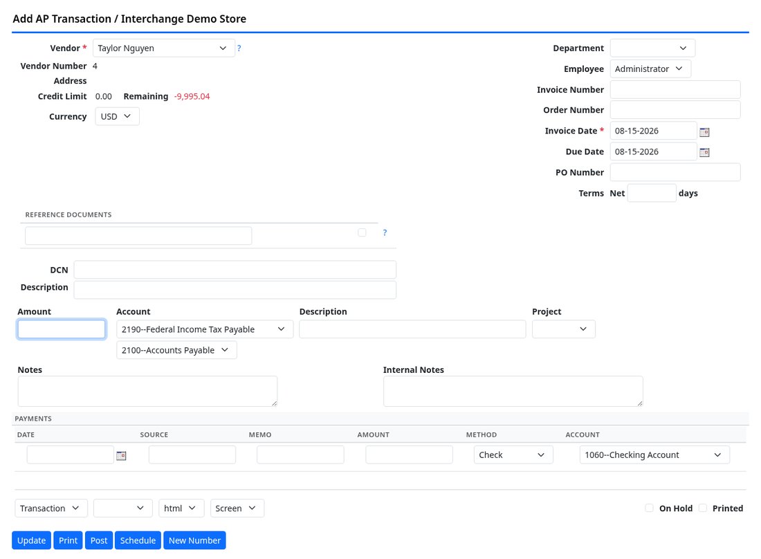Click the Terms Net days field
The width and height of the screenshot is (761, 559).
tap(652, 193)
